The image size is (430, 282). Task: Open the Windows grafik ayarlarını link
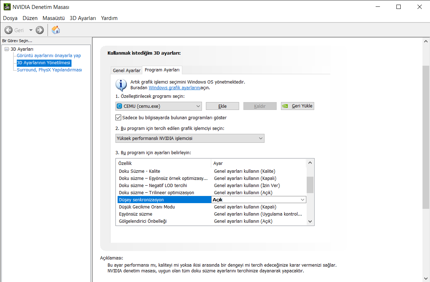point(174,87)
